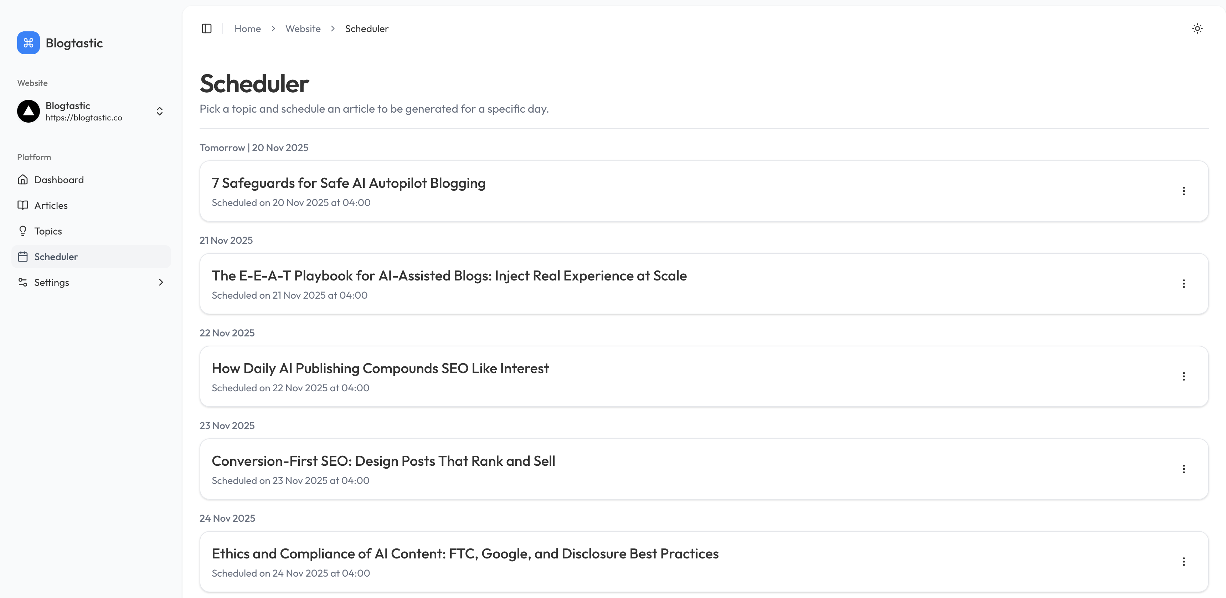The image size is (1226, 598).
Task: Click the Settings sliders icon
Action: click(x=23, y=283)
